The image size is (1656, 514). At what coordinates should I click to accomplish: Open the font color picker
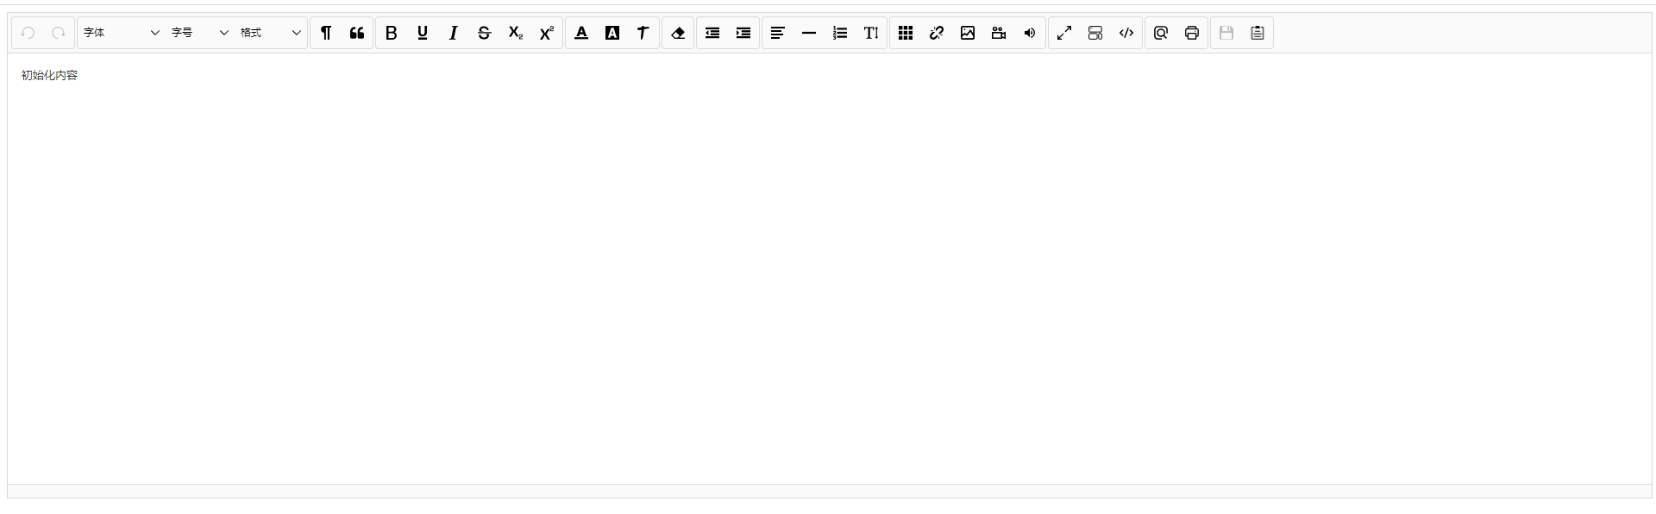pos(581,33)
